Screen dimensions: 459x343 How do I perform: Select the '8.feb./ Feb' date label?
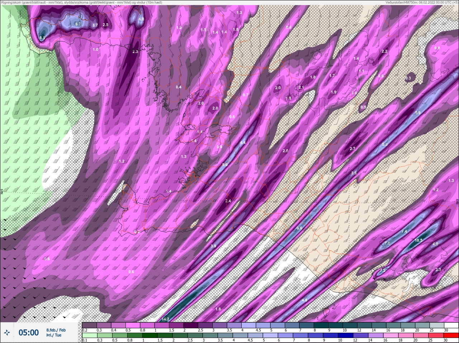(56, 330)
